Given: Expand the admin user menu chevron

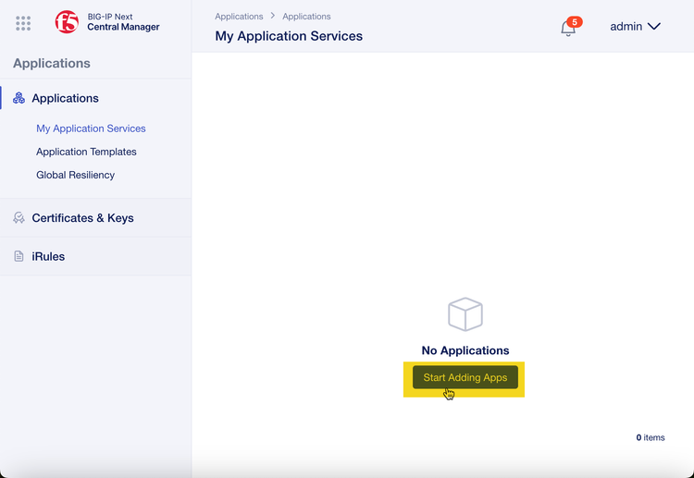Looking at the screenshot, I should click(x=654, y=27).
